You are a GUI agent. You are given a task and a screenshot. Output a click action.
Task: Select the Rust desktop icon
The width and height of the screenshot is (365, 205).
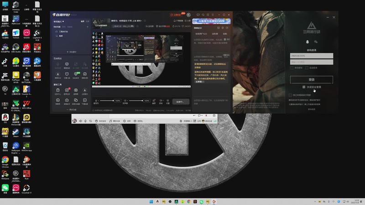[x=26, y=175]
